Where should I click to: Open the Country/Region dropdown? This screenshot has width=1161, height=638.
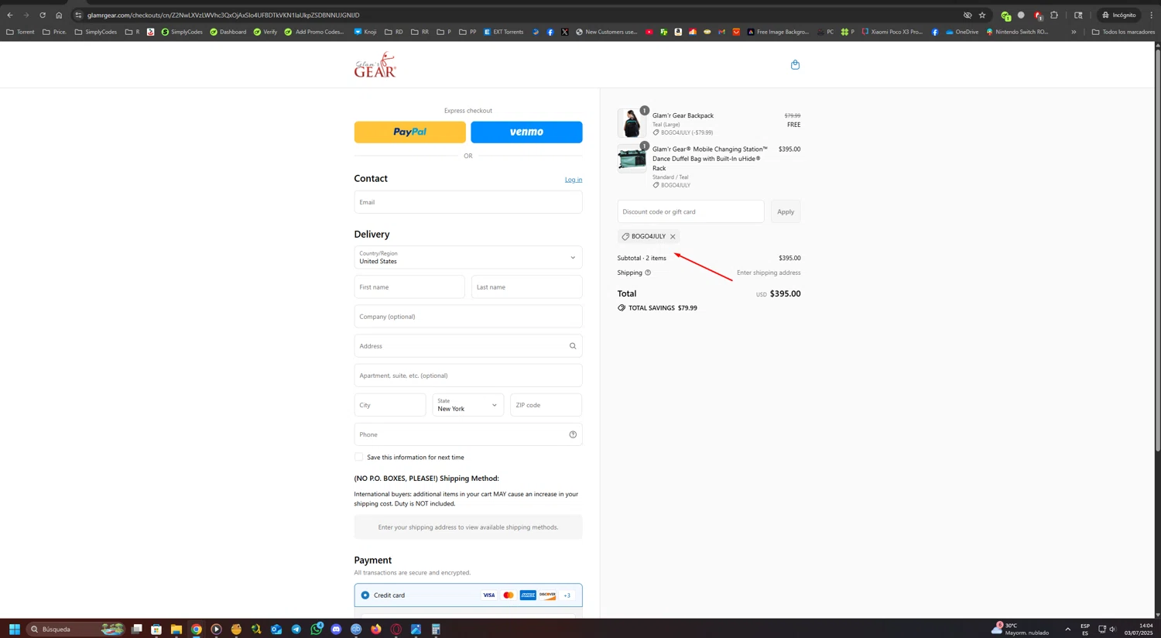click(468, 258)
